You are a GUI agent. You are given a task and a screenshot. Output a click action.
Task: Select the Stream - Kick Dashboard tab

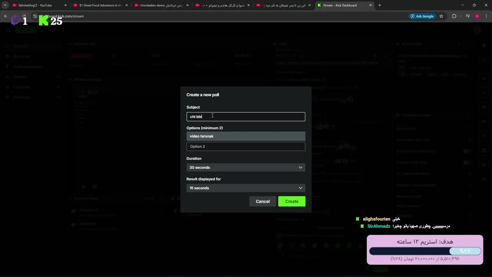pos(344,5)
